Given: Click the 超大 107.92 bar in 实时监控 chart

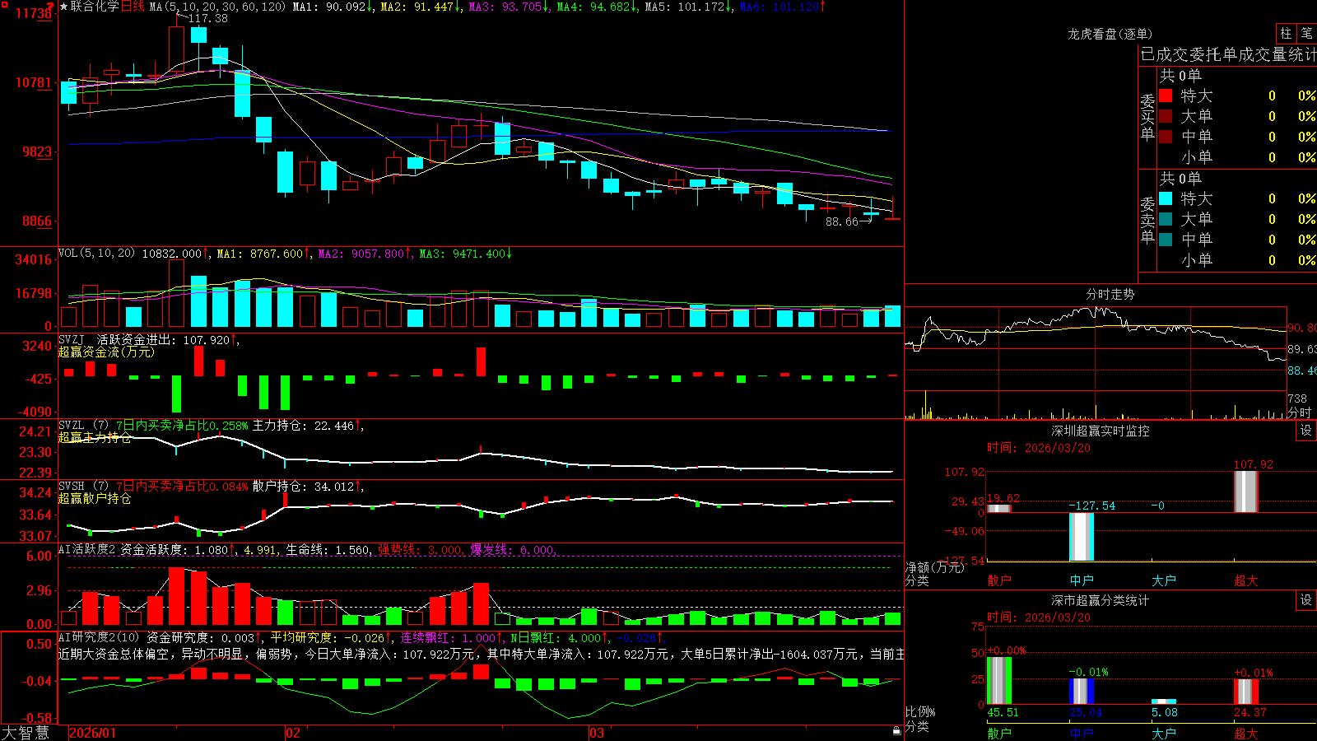Looking at the screenshot, I should tap(1246, 492).
